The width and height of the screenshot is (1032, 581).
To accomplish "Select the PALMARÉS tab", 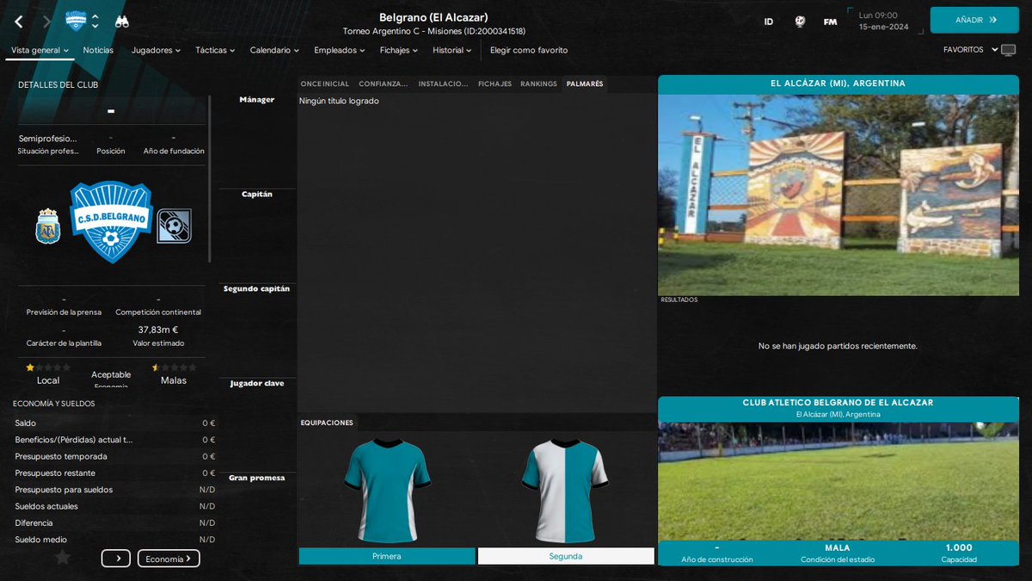I will click(x=585, y=84).
